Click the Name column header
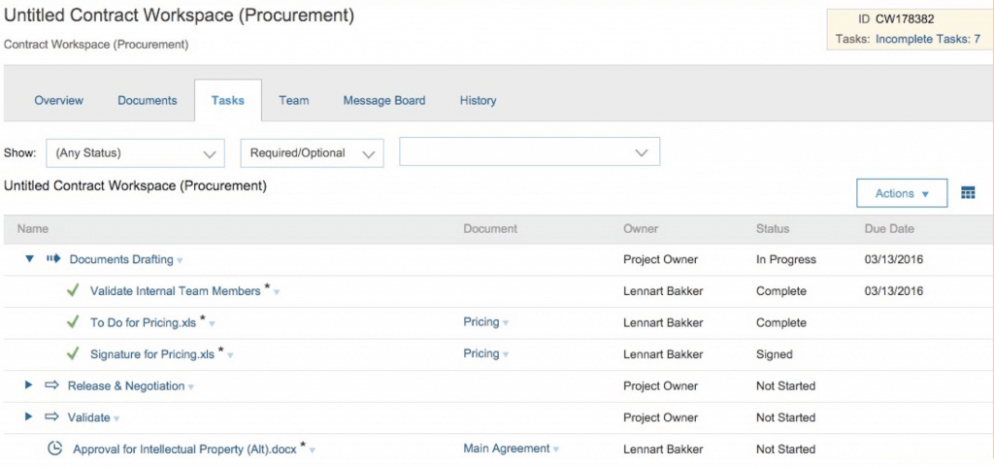 (x=33, y=229)
